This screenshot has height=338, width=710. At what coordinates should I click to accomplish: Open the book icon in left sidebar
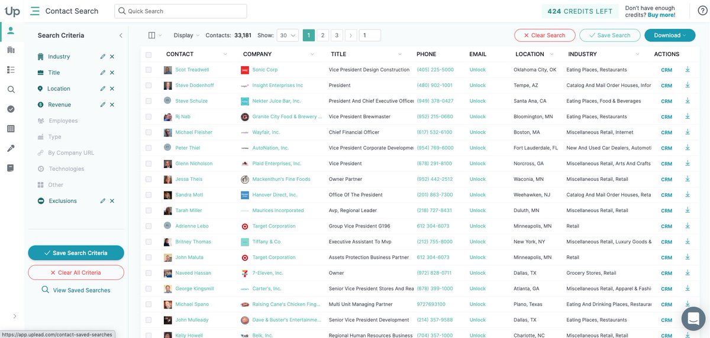tap(11, 168)
